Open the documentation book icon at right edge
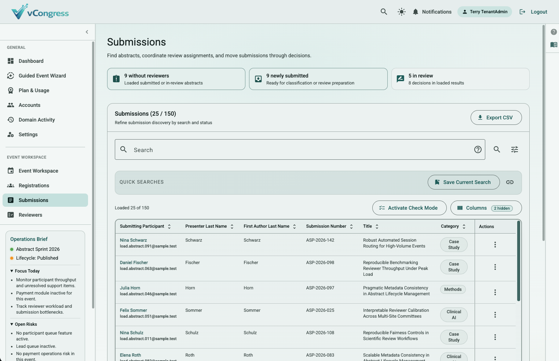 click(x=554, y=45)
